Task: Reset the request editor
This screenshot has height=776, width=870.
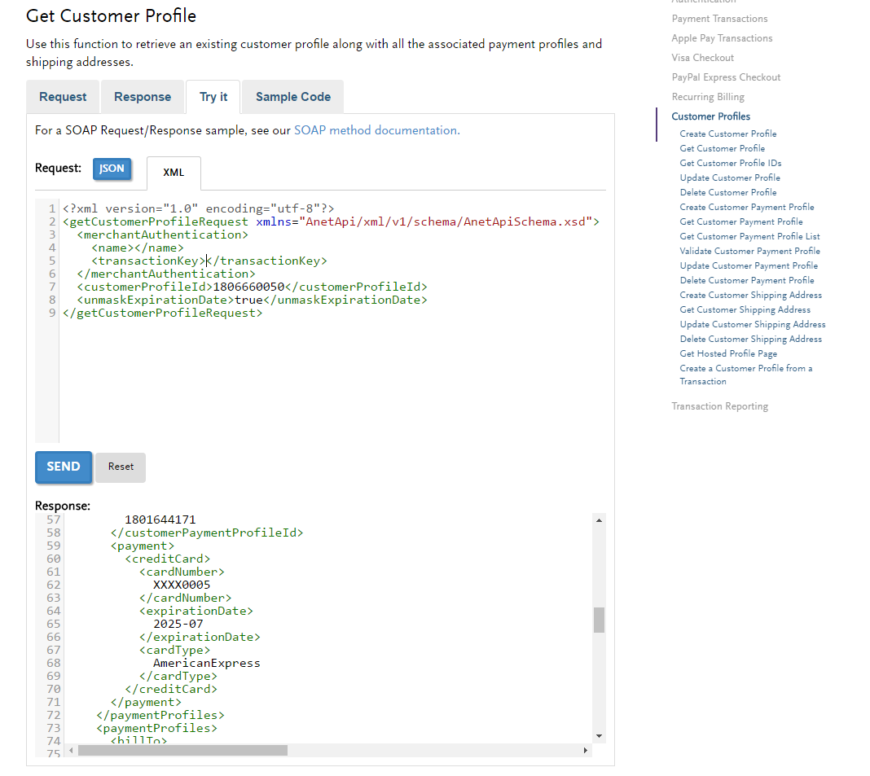Action: [x=121, y=467]
